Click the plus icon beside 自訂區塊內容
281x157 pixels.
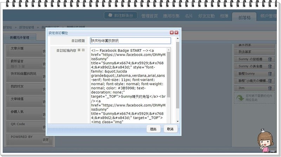click(79, 50)
